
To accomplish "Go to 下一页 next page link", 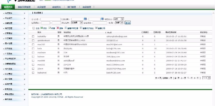I will click(x=190, y=78).
